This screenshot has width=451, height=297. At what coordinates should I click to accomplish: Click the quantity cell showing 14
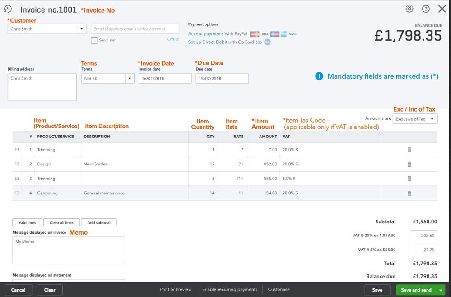[203, 193]
